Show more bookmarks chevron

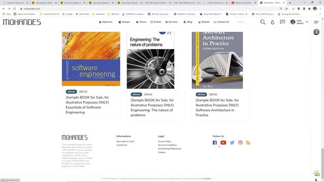[x=320, y=14]
